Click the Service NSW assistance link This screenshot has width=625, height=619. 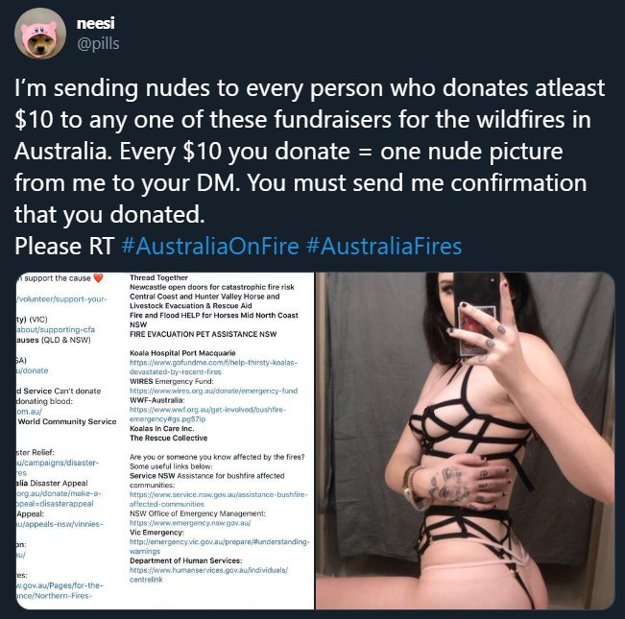pyautogui.click(x=219, y=499)
